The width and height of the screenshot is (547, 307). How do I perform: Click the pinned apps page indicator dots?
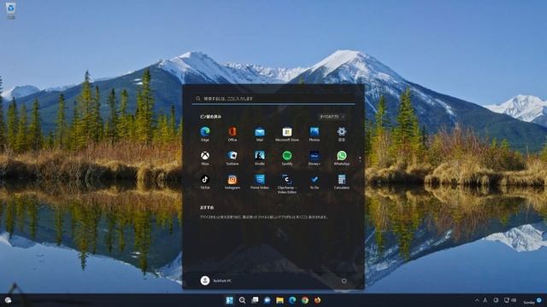360,159
